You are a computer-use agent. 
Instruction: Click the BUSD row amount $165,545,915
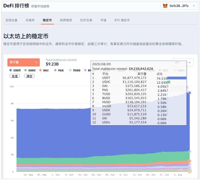136,98
